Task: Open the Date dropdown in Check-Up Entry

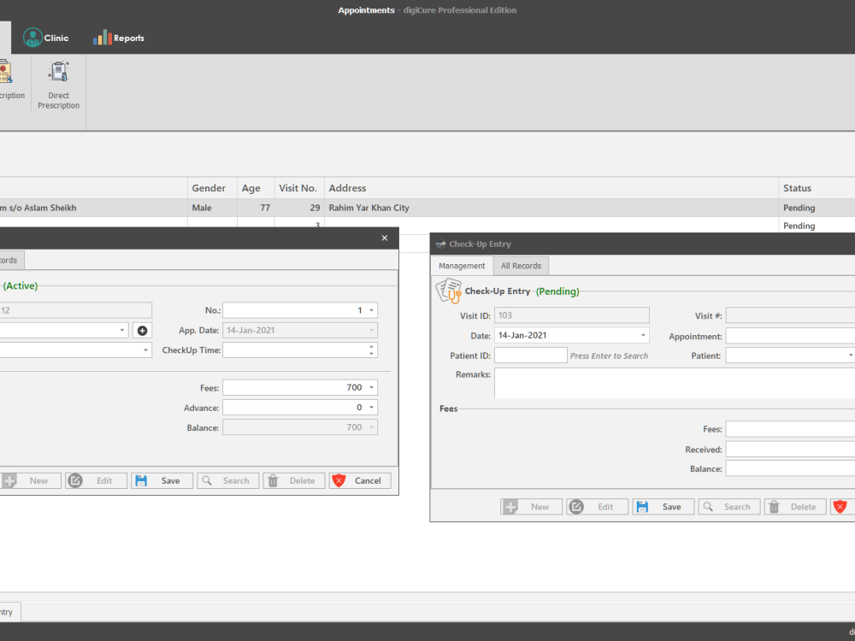Action: 643,335
